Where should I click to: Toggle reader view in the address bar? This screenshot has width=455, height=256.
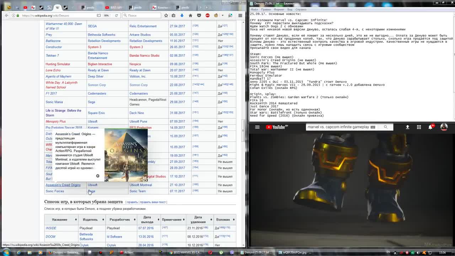click(99, 16)
